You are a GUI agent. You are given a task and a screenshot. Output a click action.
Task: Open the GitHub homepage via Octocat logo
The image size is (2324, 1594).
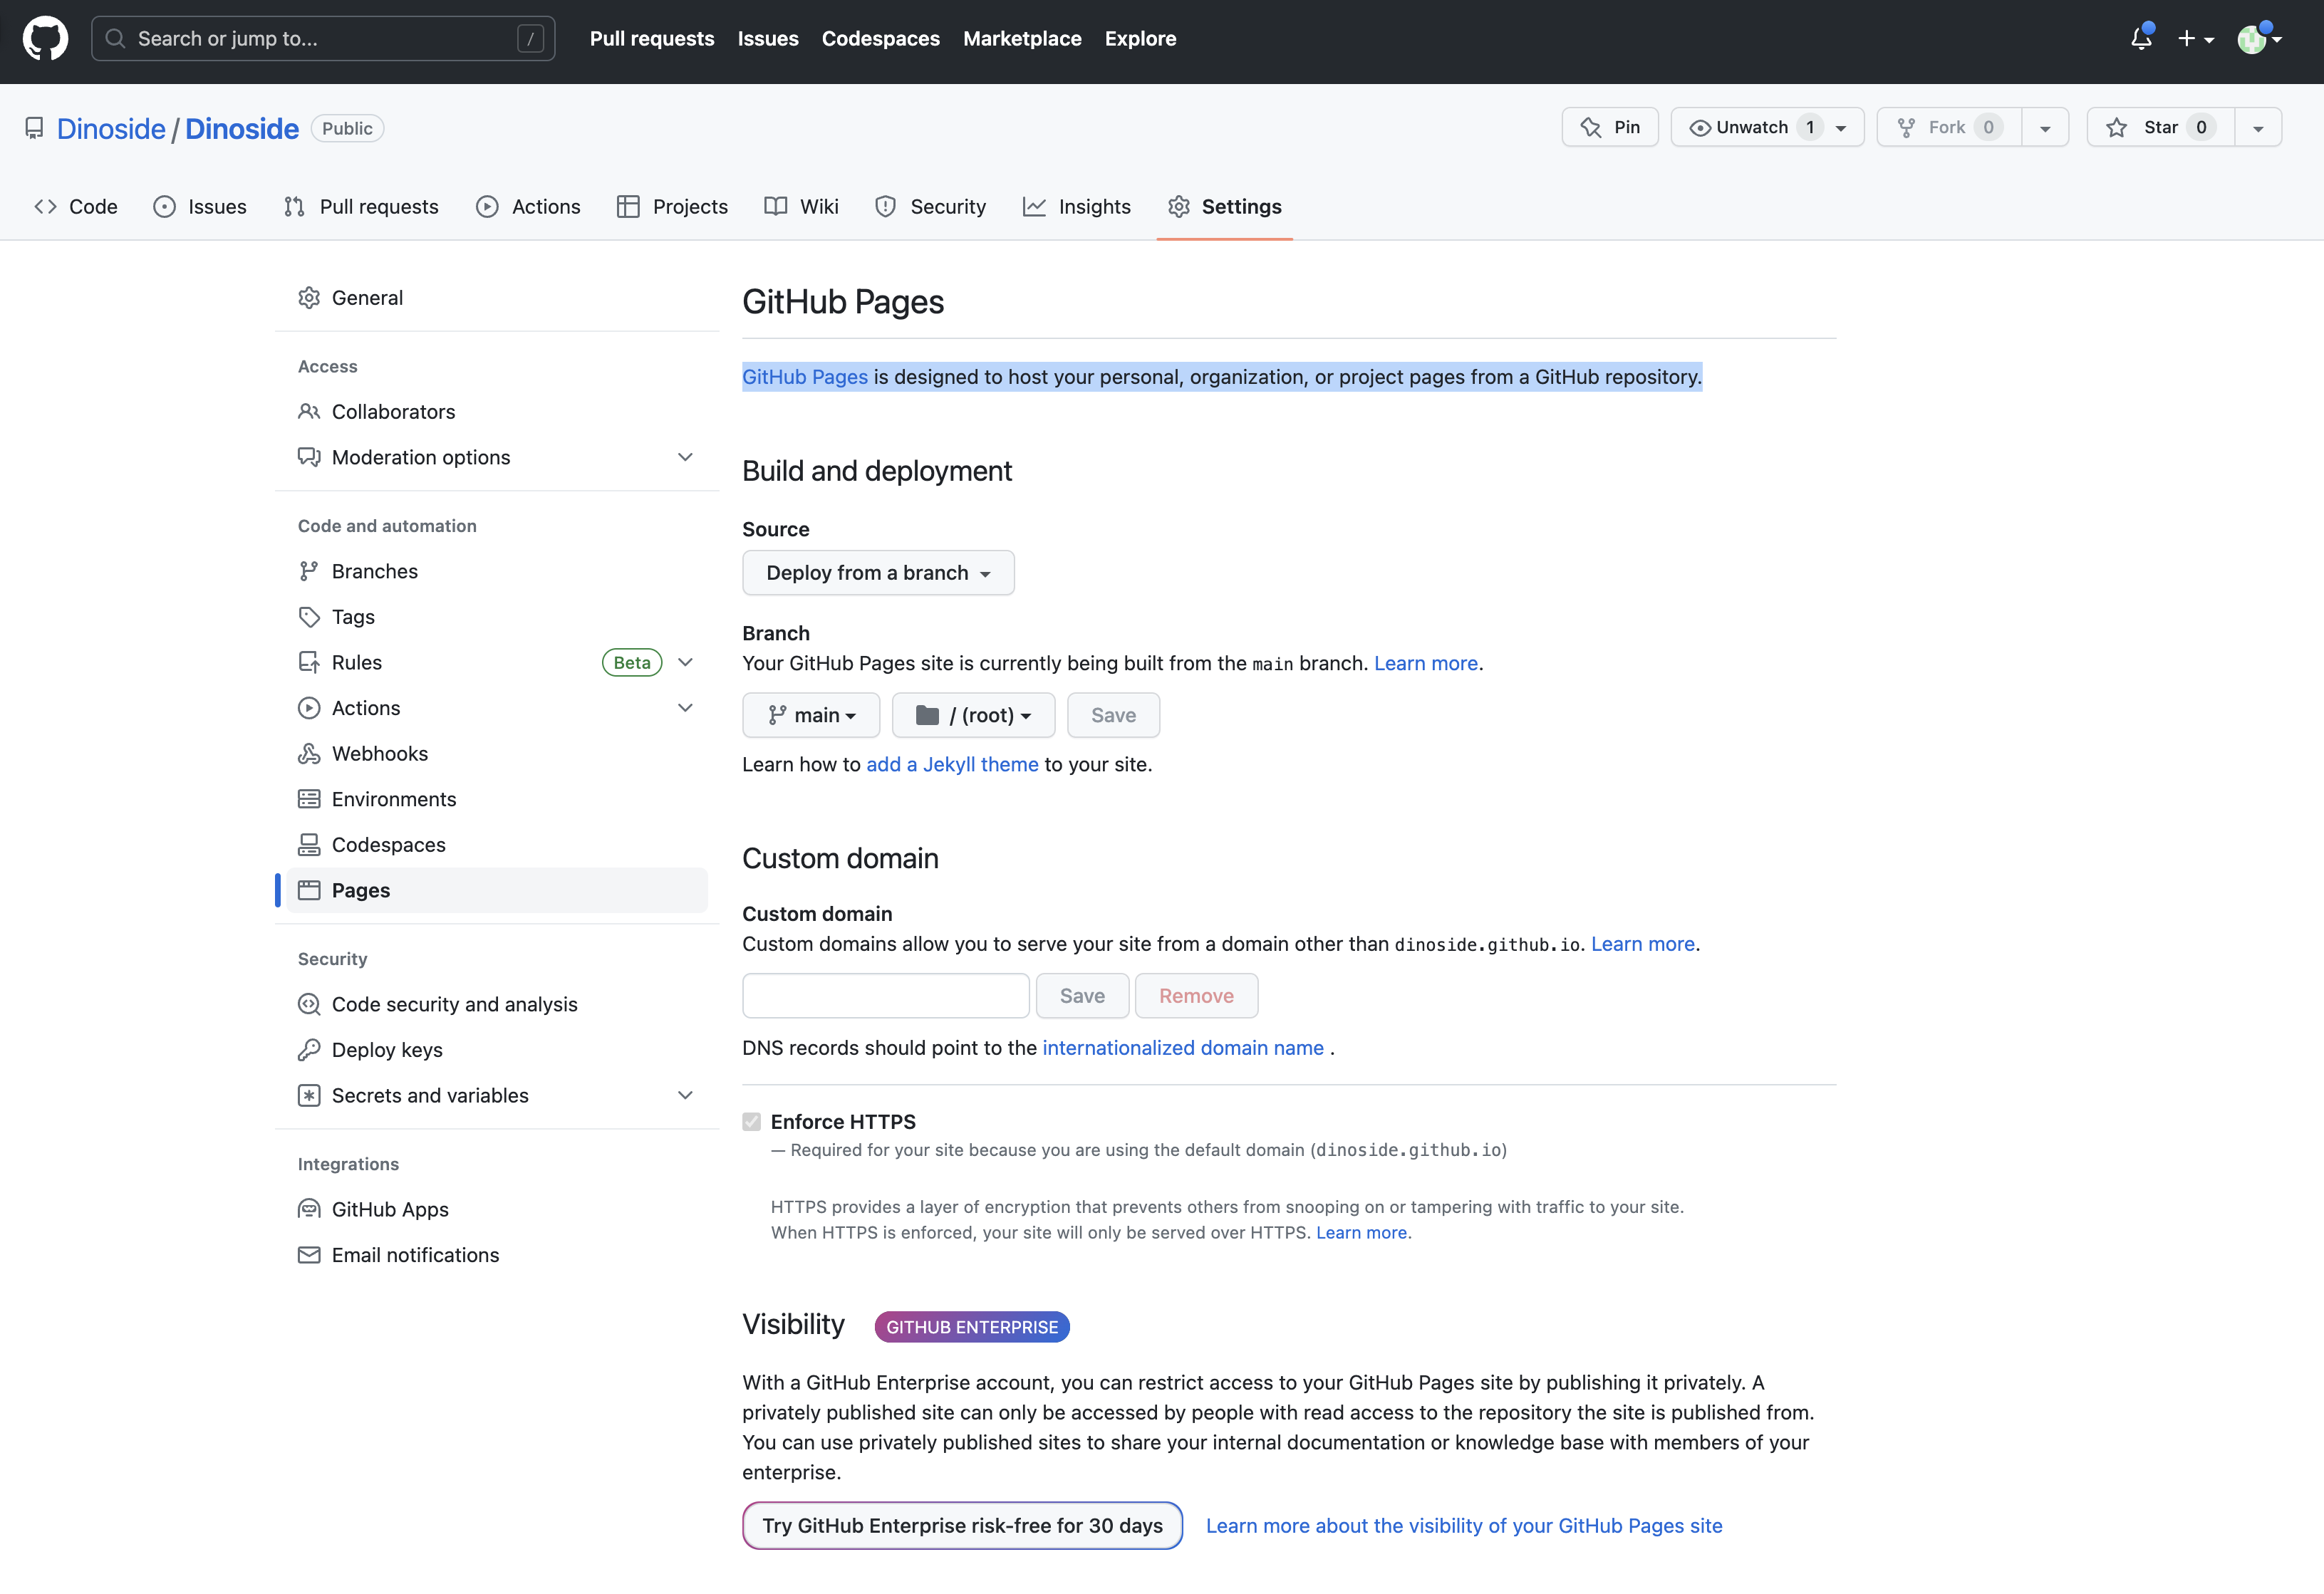point(45,39)
